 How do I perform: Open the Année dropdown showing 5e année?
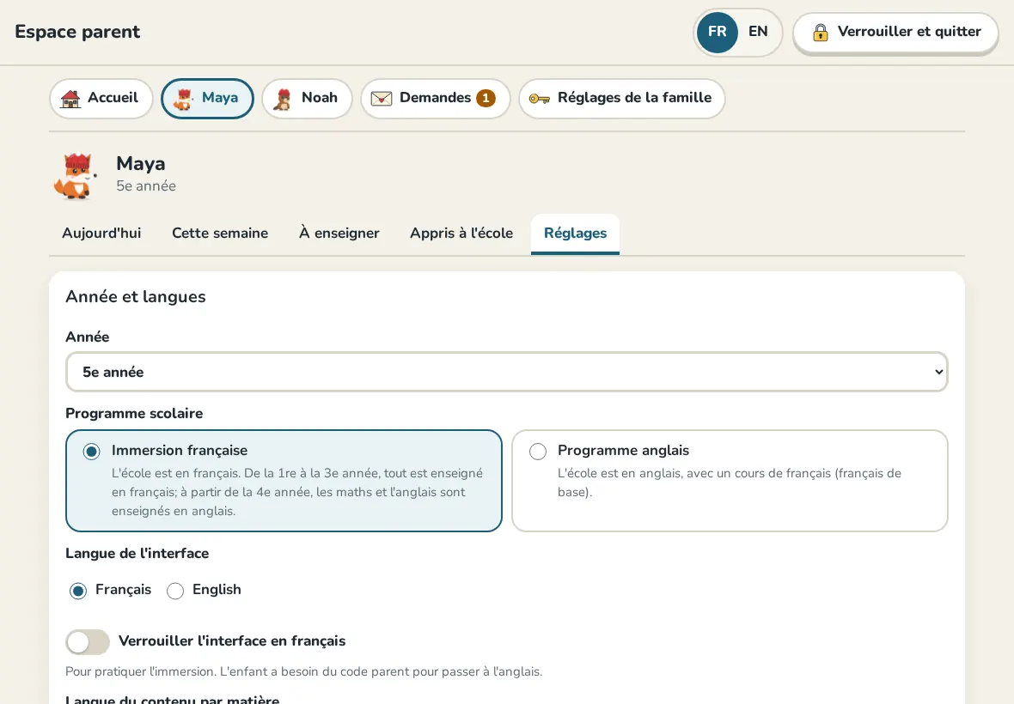[x=506, y=372]
